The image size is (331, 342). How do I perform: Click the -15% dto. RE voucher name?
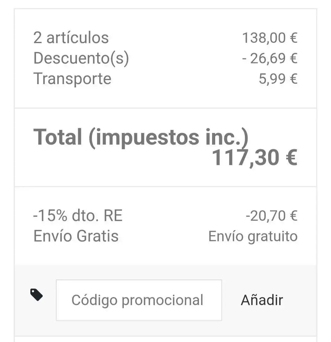pyautogui.click(x=78, y=216)
